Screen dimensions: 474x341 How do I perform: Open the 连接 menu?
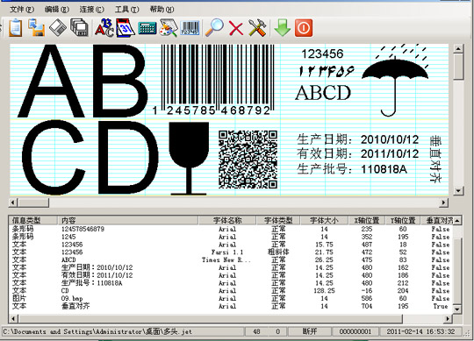click(91, 10)
